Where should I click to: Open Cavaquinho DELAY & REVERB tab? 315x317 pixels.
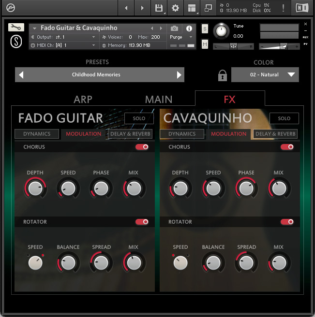pyautogui.click(x=275, y=134)
